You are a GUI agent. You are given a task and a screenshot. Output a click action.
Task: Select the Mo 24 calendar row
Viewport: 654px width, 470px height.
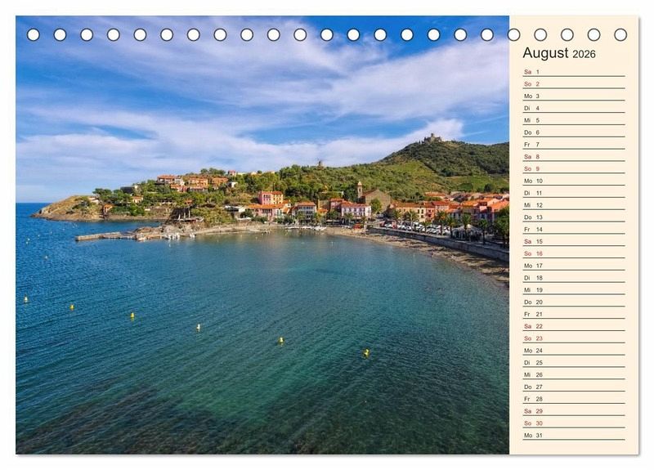(x=574, y=350)
